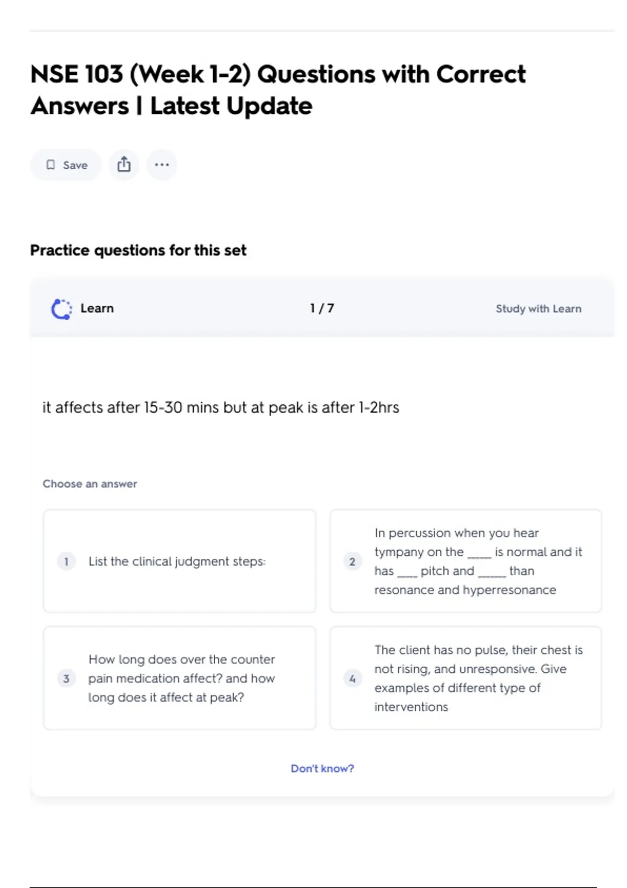This screenshot has width=627, height=888.
Task: Choose the percussion tympany answer option
Action: (465, 561)
